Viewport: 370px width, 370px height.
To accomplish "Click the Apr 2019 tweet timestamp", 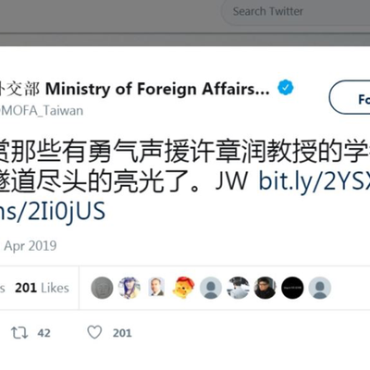I will 30,246.
